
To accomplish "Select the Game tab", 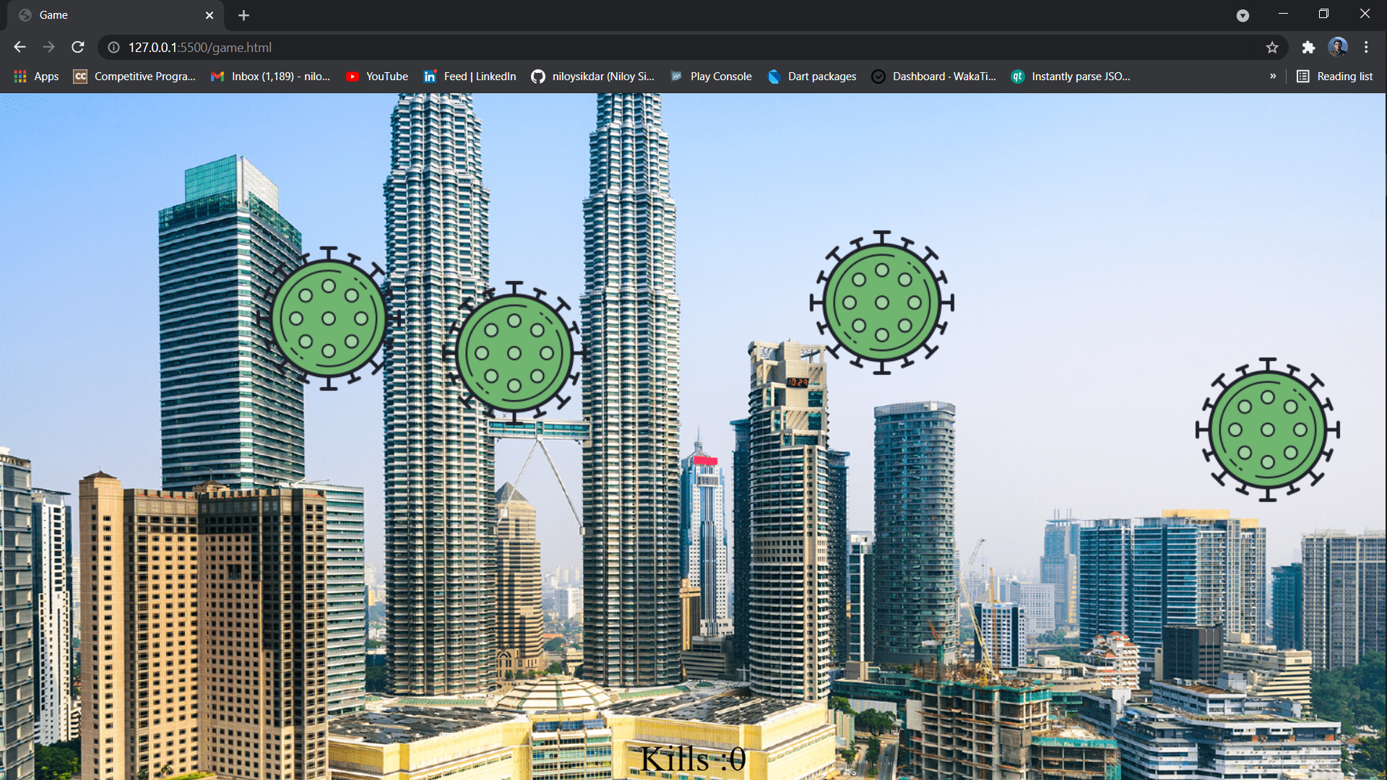I will (x=108, y=15).
